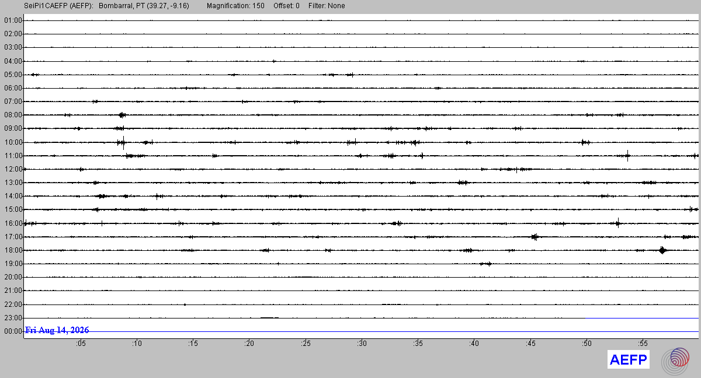Click the AEFP logo
The width and height of the screenshot is (701, 378).
point(629,360)
